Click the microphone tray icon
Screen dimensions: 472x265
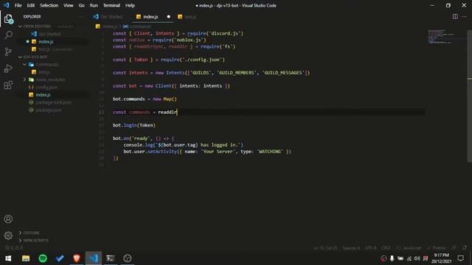[392, 258]
